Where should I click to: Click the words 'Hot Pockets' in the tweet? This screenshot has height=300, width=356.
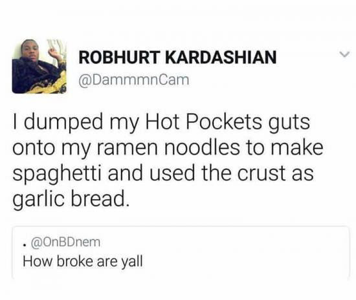(x=203, y=122)
